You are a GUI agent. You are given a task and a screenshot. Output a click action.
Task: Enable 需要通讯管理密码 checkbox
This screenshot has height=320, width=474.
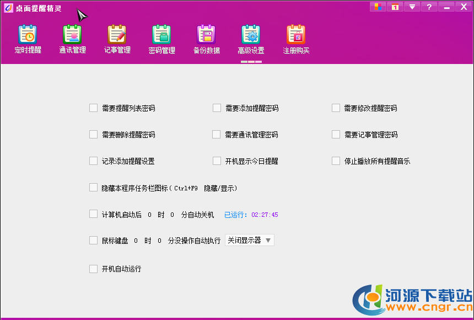217,135
